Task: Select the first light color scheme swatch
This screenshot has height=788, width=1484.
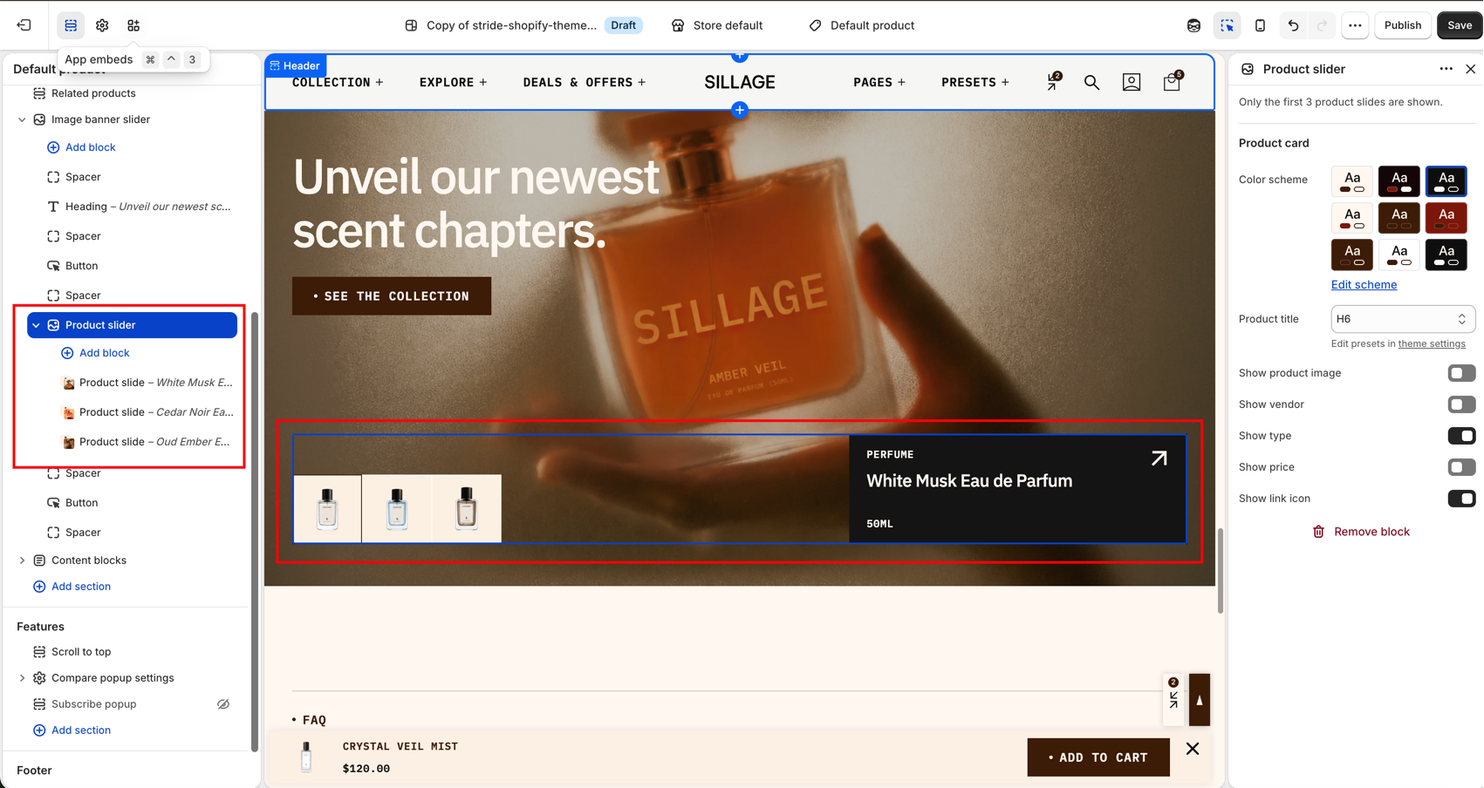Action: click(1352, 181)
